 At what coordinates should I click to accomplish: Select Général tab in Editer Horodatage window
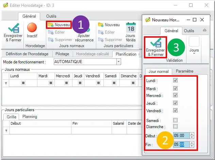[x=29, y=16]
